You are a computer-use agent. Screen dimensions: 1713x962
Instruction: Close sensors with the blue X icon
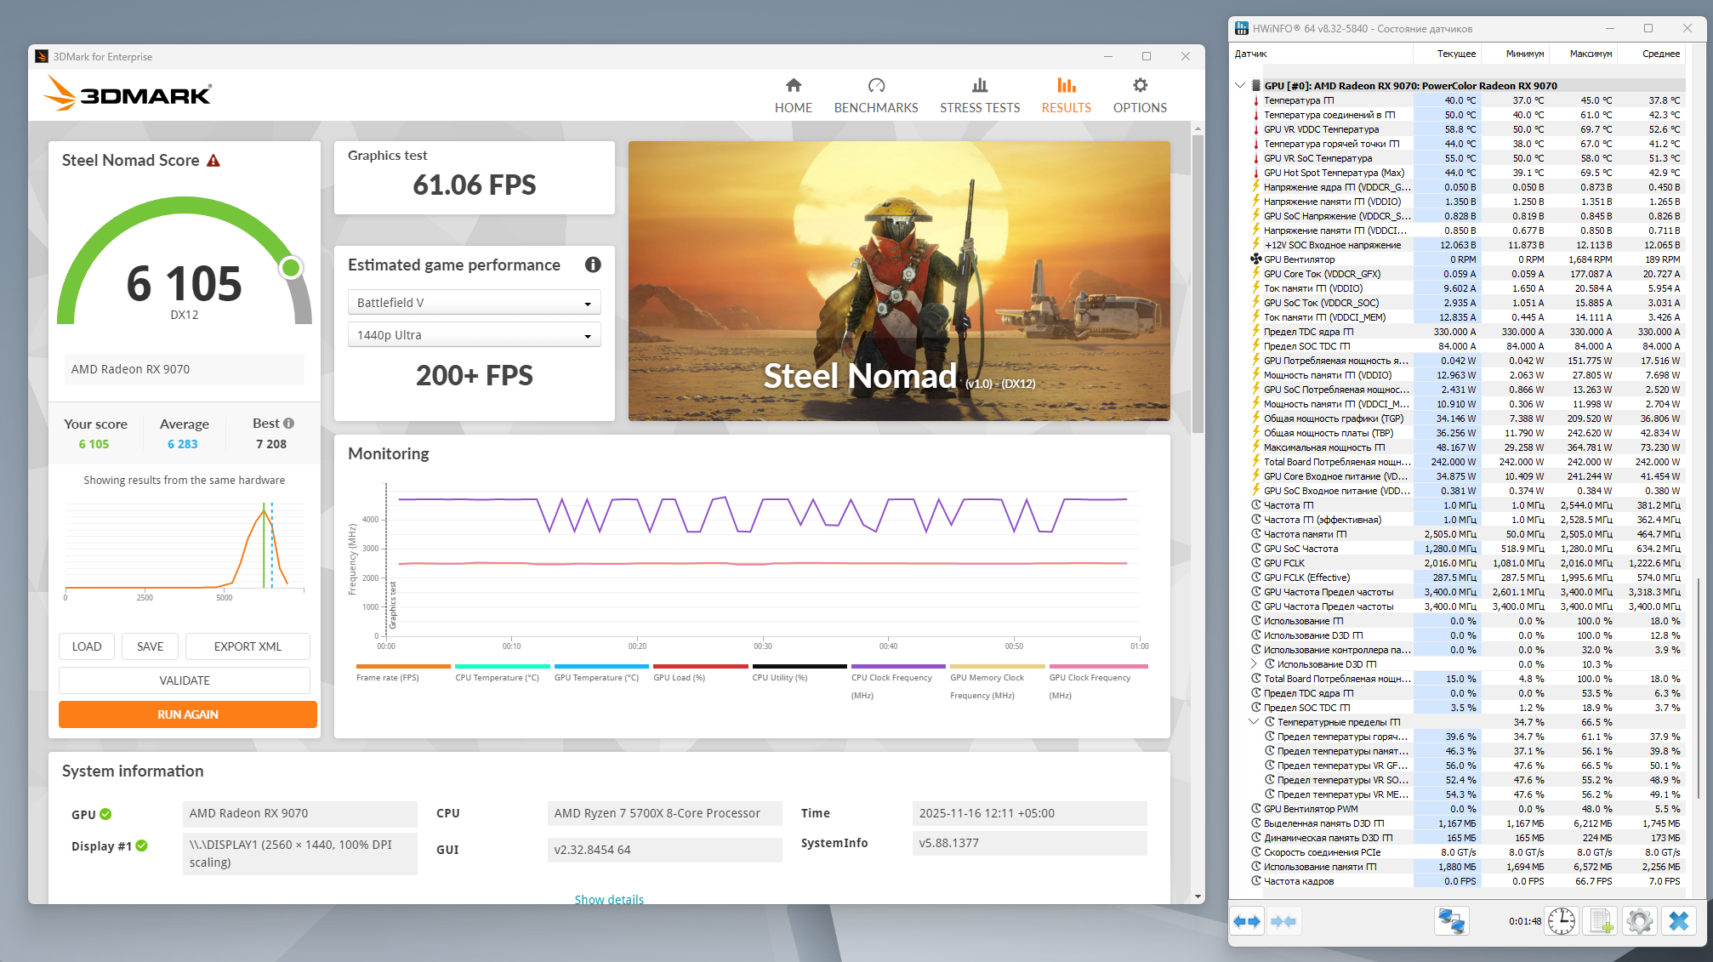click(x=1679, y=921)
